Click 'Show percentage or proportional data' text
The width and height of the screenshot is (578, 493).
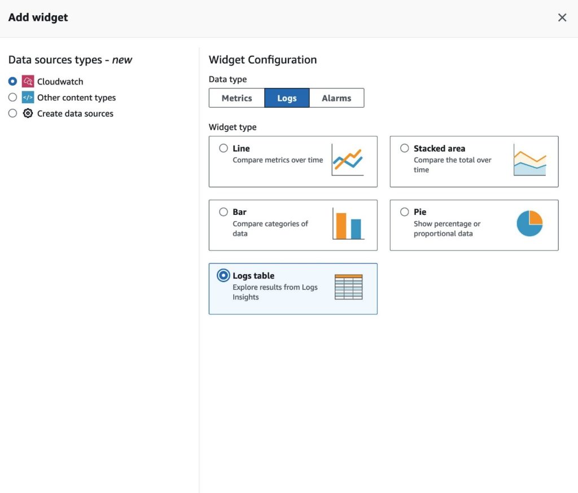(x=447, y=228)
